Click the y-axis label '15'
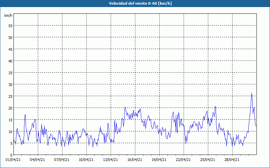The height and width of the screenshot is (168, 270). coord(10,120)
